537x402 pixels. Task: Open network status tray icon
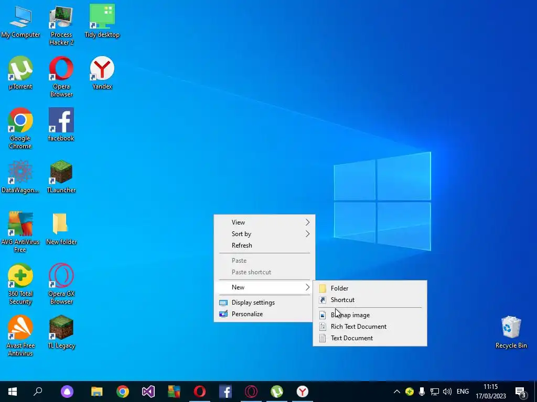point(435,392)
